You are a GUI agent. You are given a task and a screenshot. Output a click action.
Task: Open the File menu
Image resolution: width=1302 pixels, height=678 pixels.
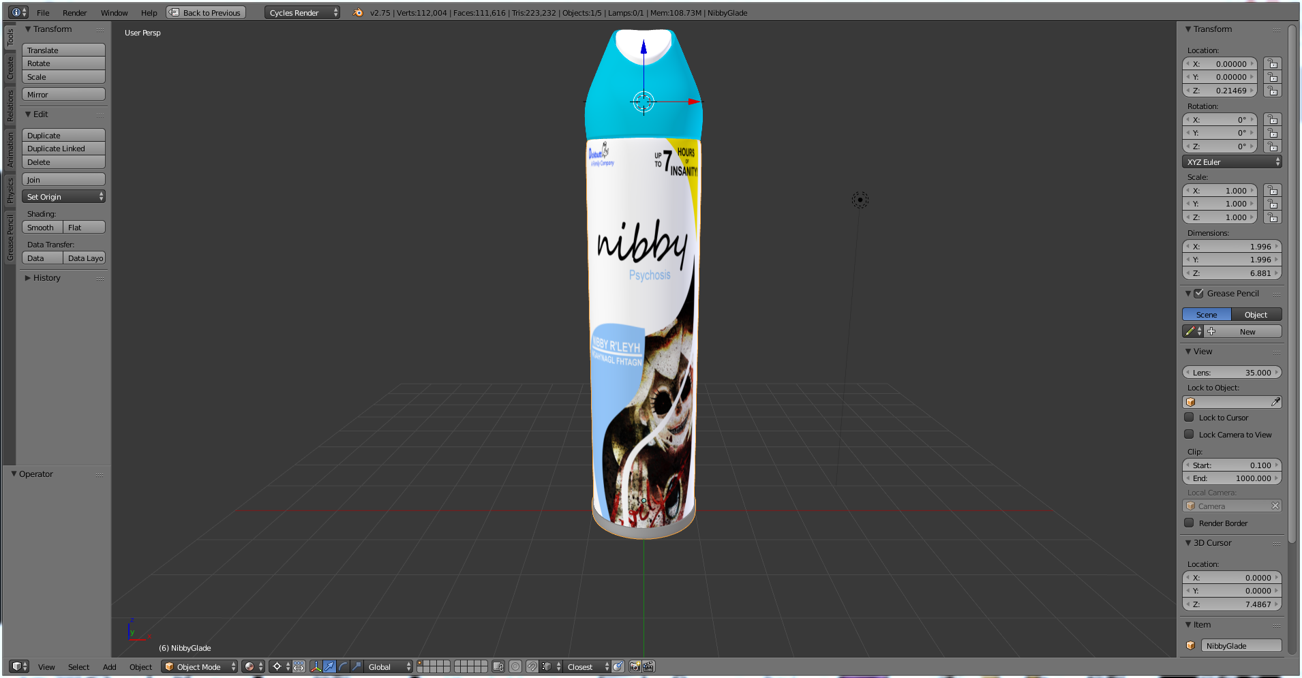[x=43, y=12]
